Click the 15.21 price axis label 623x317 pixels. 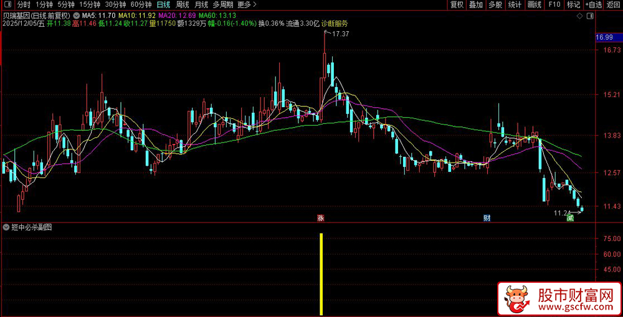coord(611,95)
